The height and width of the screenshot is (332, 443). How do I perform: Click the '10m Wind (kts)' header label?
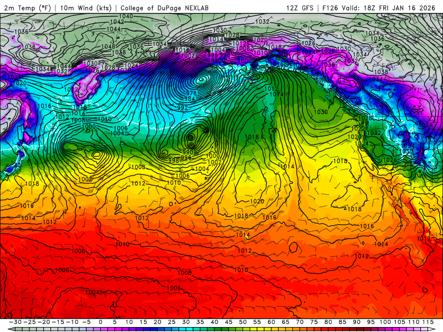click(x=86, y=8)
